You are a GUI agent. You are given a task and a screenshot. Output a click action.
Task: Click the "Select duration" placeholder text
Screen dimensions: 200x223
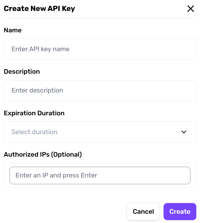(34, 132)
